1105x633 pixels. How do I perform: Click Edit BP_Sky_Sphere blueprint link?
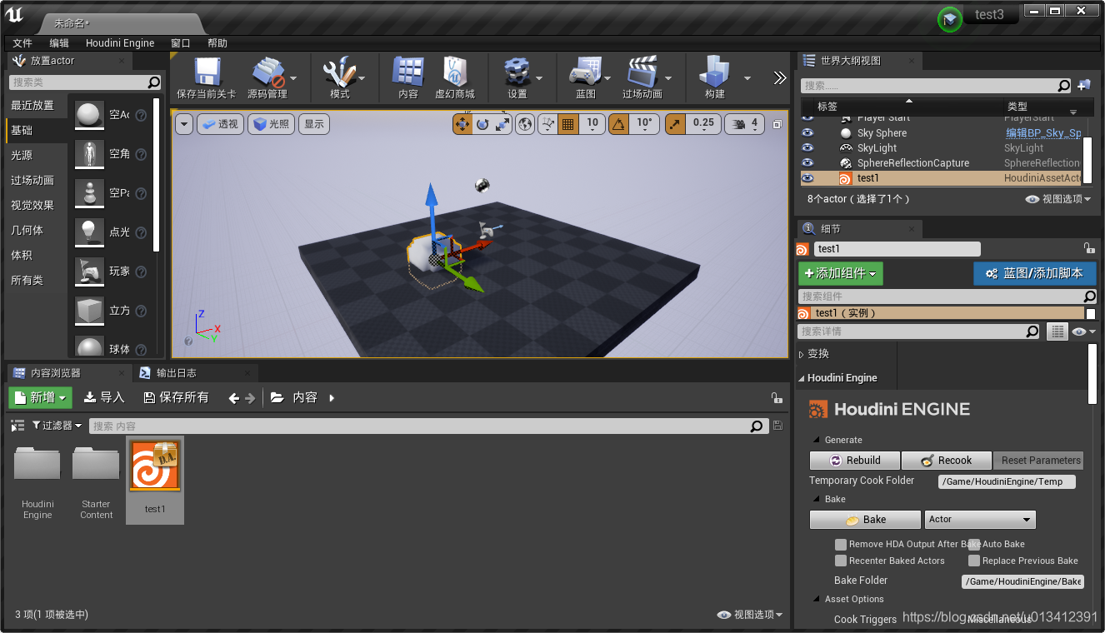click(x=1042, y=133)
